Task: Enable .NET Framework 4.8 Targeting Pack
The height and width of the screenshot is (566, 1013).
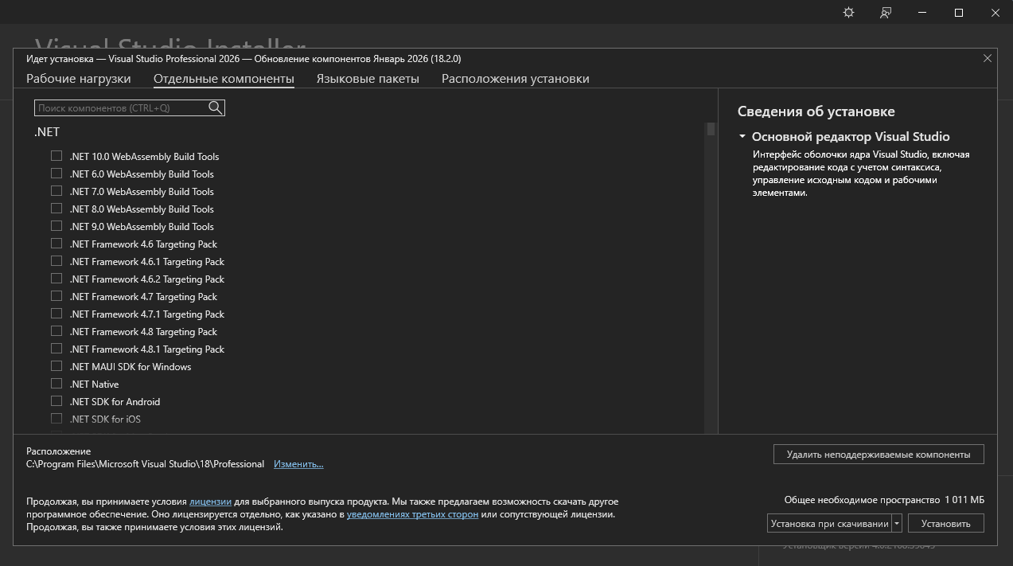Action: click(56, 331)
